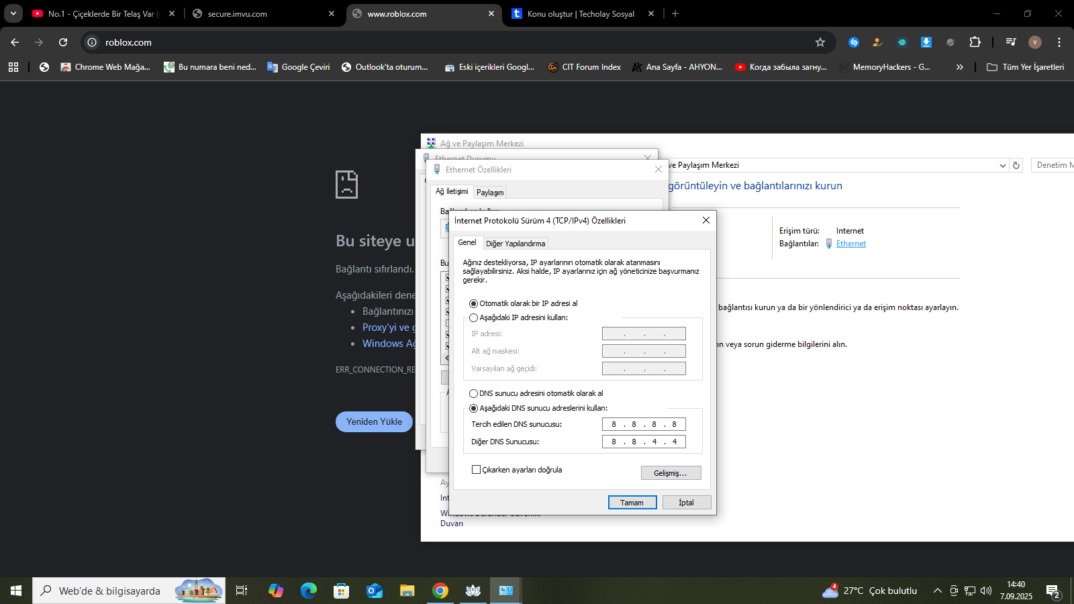This screenshot has width=1074, height=604.
Task: Click the teal diamond extension icon
Action: click(x=902, y=42)
